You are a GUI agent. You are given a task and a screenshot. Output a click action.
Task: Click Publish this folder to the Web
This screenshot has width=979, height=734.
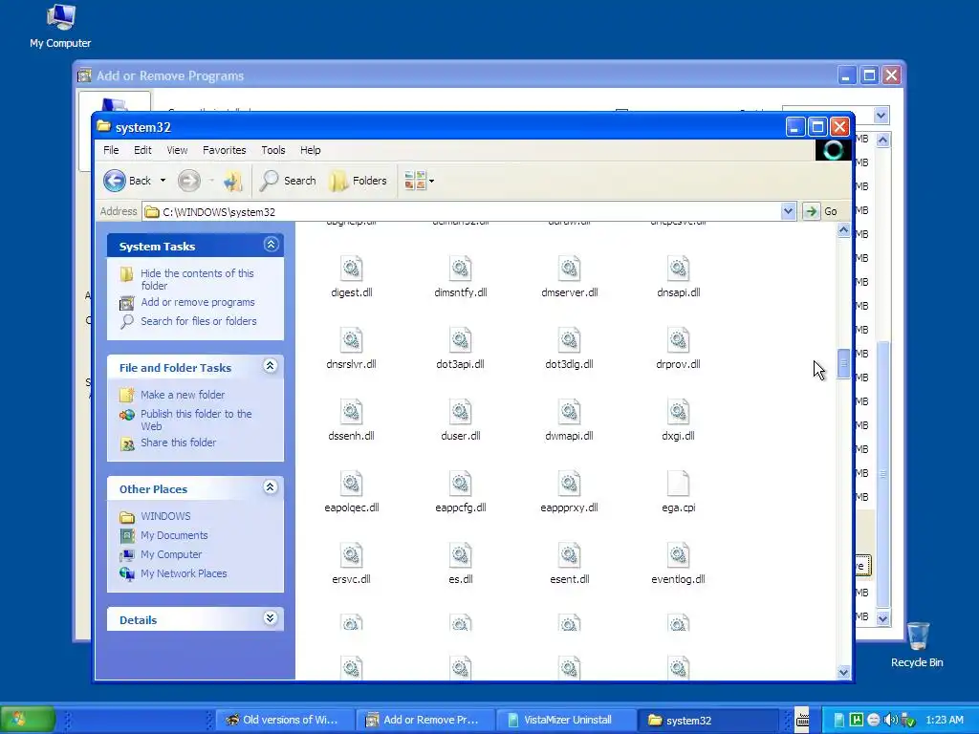196,420
